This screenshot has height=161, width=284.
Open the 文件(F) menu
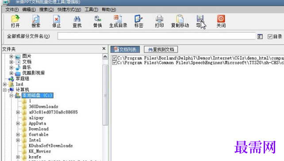click(12, 10)
